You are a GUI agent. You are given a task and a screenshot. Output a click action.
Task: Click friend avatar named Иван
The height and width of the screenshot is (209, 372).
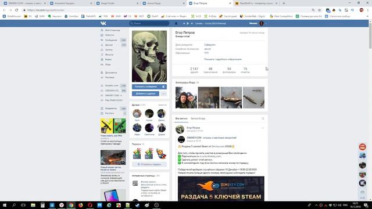point(137,128)
